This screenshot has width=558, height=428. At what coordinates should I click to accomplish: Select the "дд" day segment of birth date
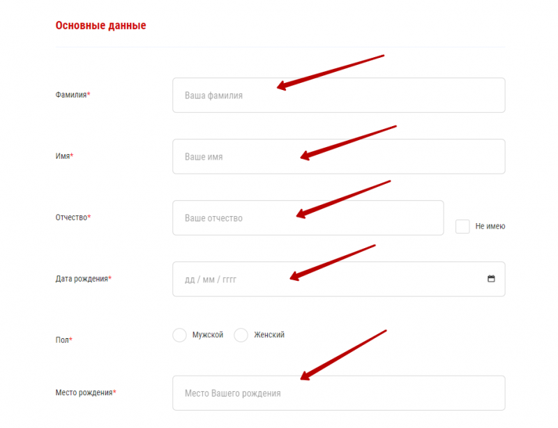tap(190, 280)
